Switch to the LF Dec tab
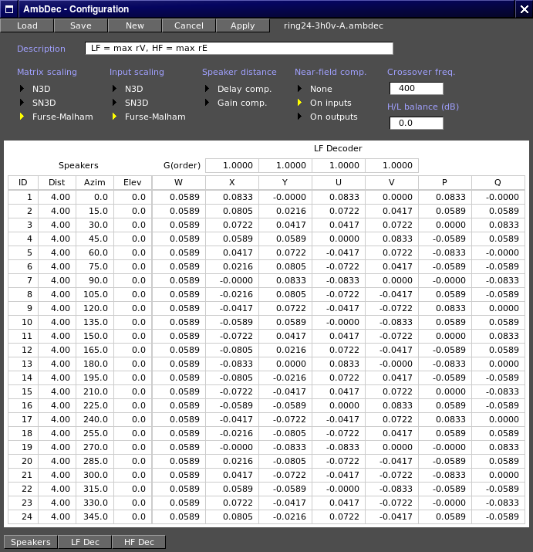 point(85,542)
